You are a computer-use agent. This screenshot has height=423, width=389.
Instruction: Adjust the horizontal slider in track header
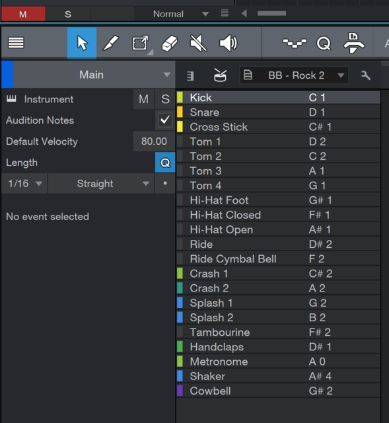coord(271,13)
